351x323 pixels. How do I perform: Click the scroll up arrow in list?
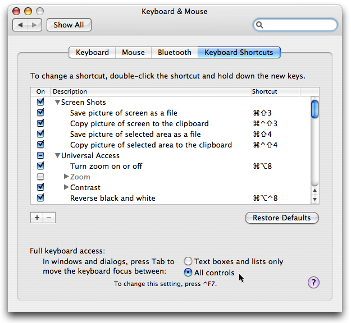click(314, 190)
